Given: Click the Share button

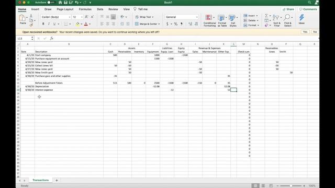Looking at the screenshot, I should point(288,9).
